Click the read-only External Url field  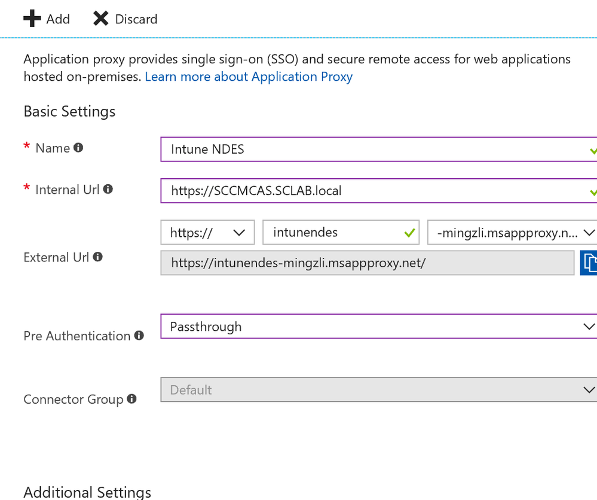[367, 263]
